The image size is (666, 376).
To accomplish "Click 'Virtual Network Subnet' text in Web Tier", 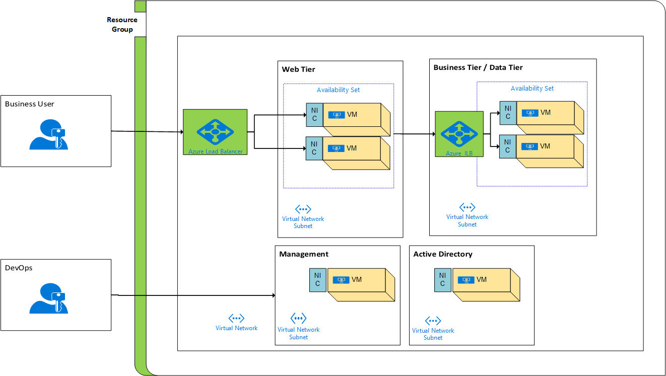I will click(303, 222).
